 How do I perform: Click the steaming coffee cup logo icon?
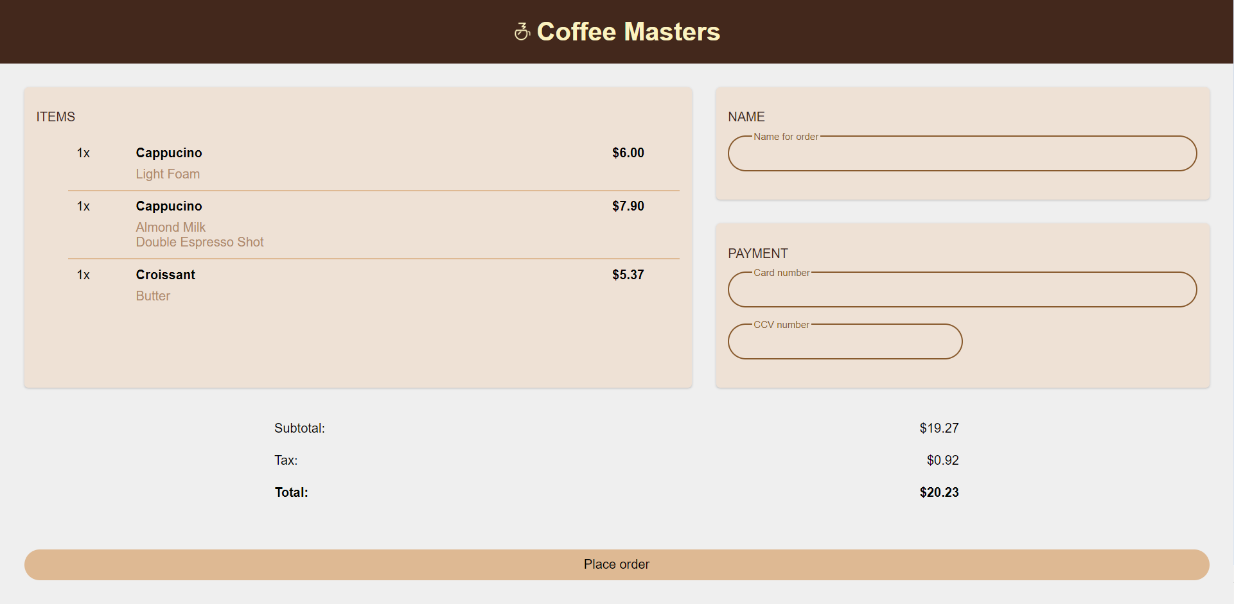[x=522, y=31]
